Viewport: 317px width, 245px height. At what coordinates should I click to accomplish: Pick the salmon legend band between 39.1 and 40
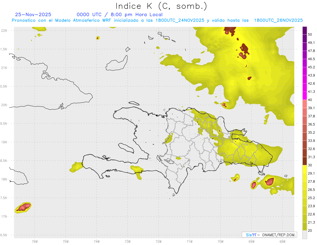pos(305,104)
